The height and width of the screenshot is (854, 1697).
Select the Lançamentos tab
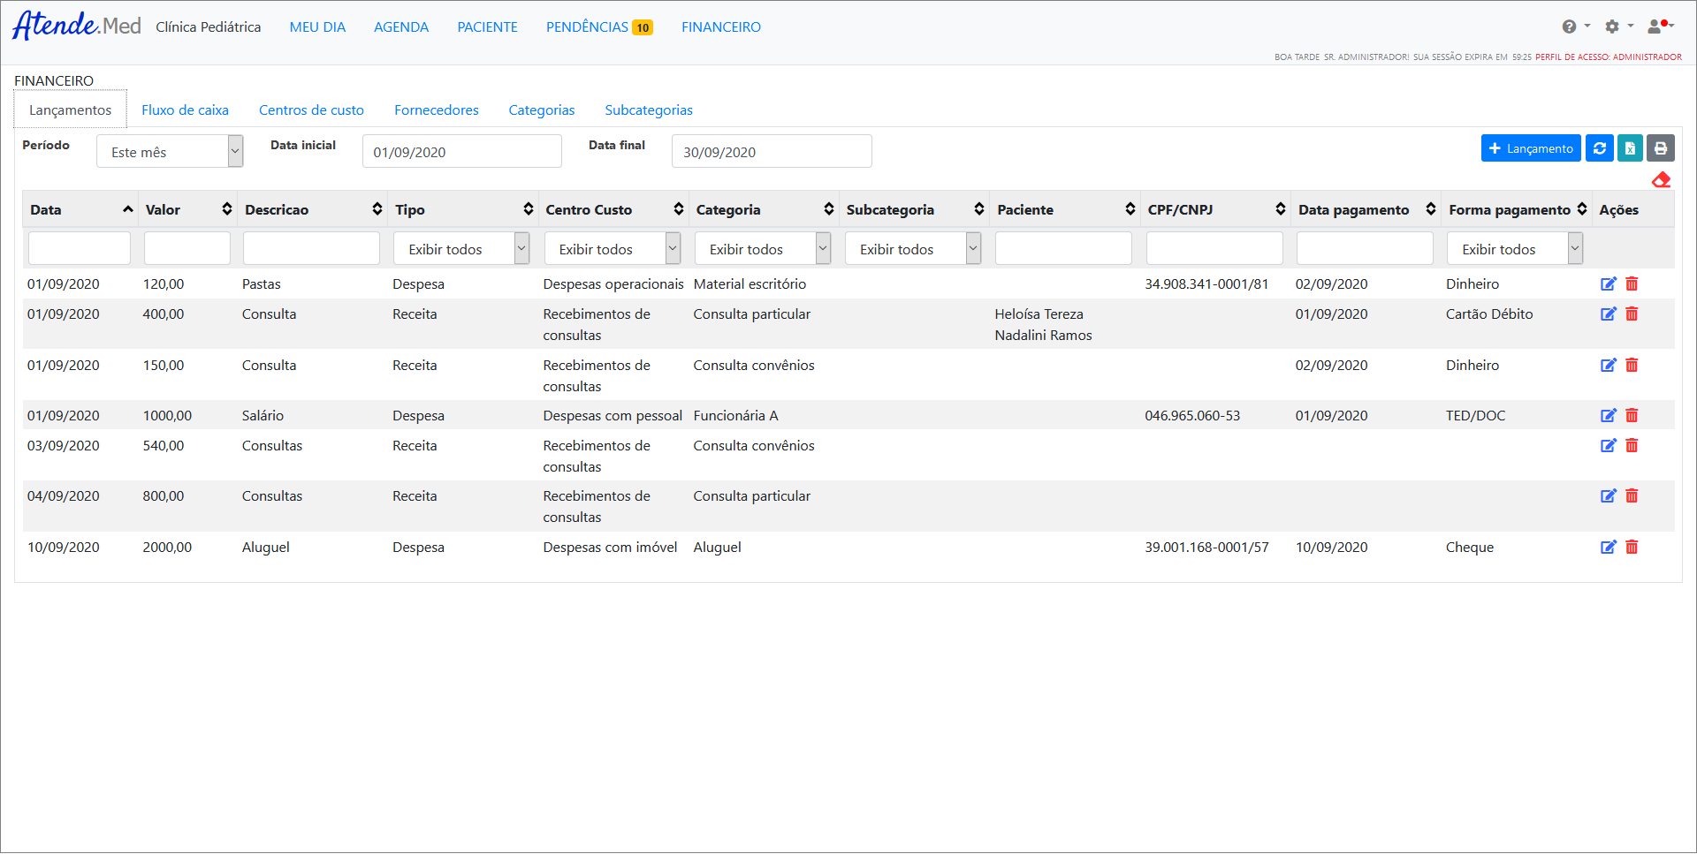coord(71,110)
